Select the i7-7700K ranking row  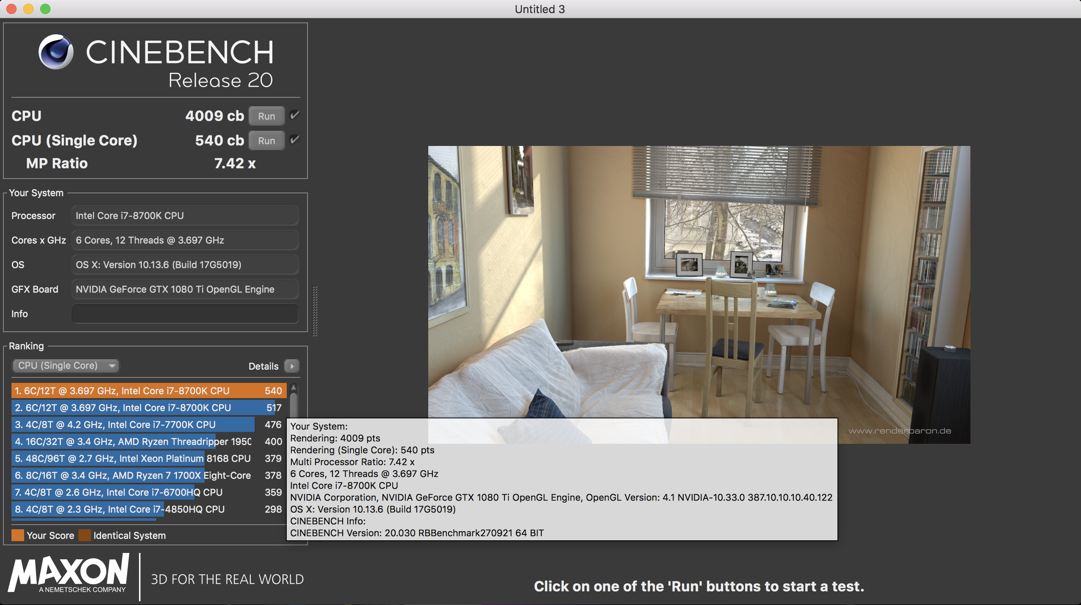click(149, 425)
